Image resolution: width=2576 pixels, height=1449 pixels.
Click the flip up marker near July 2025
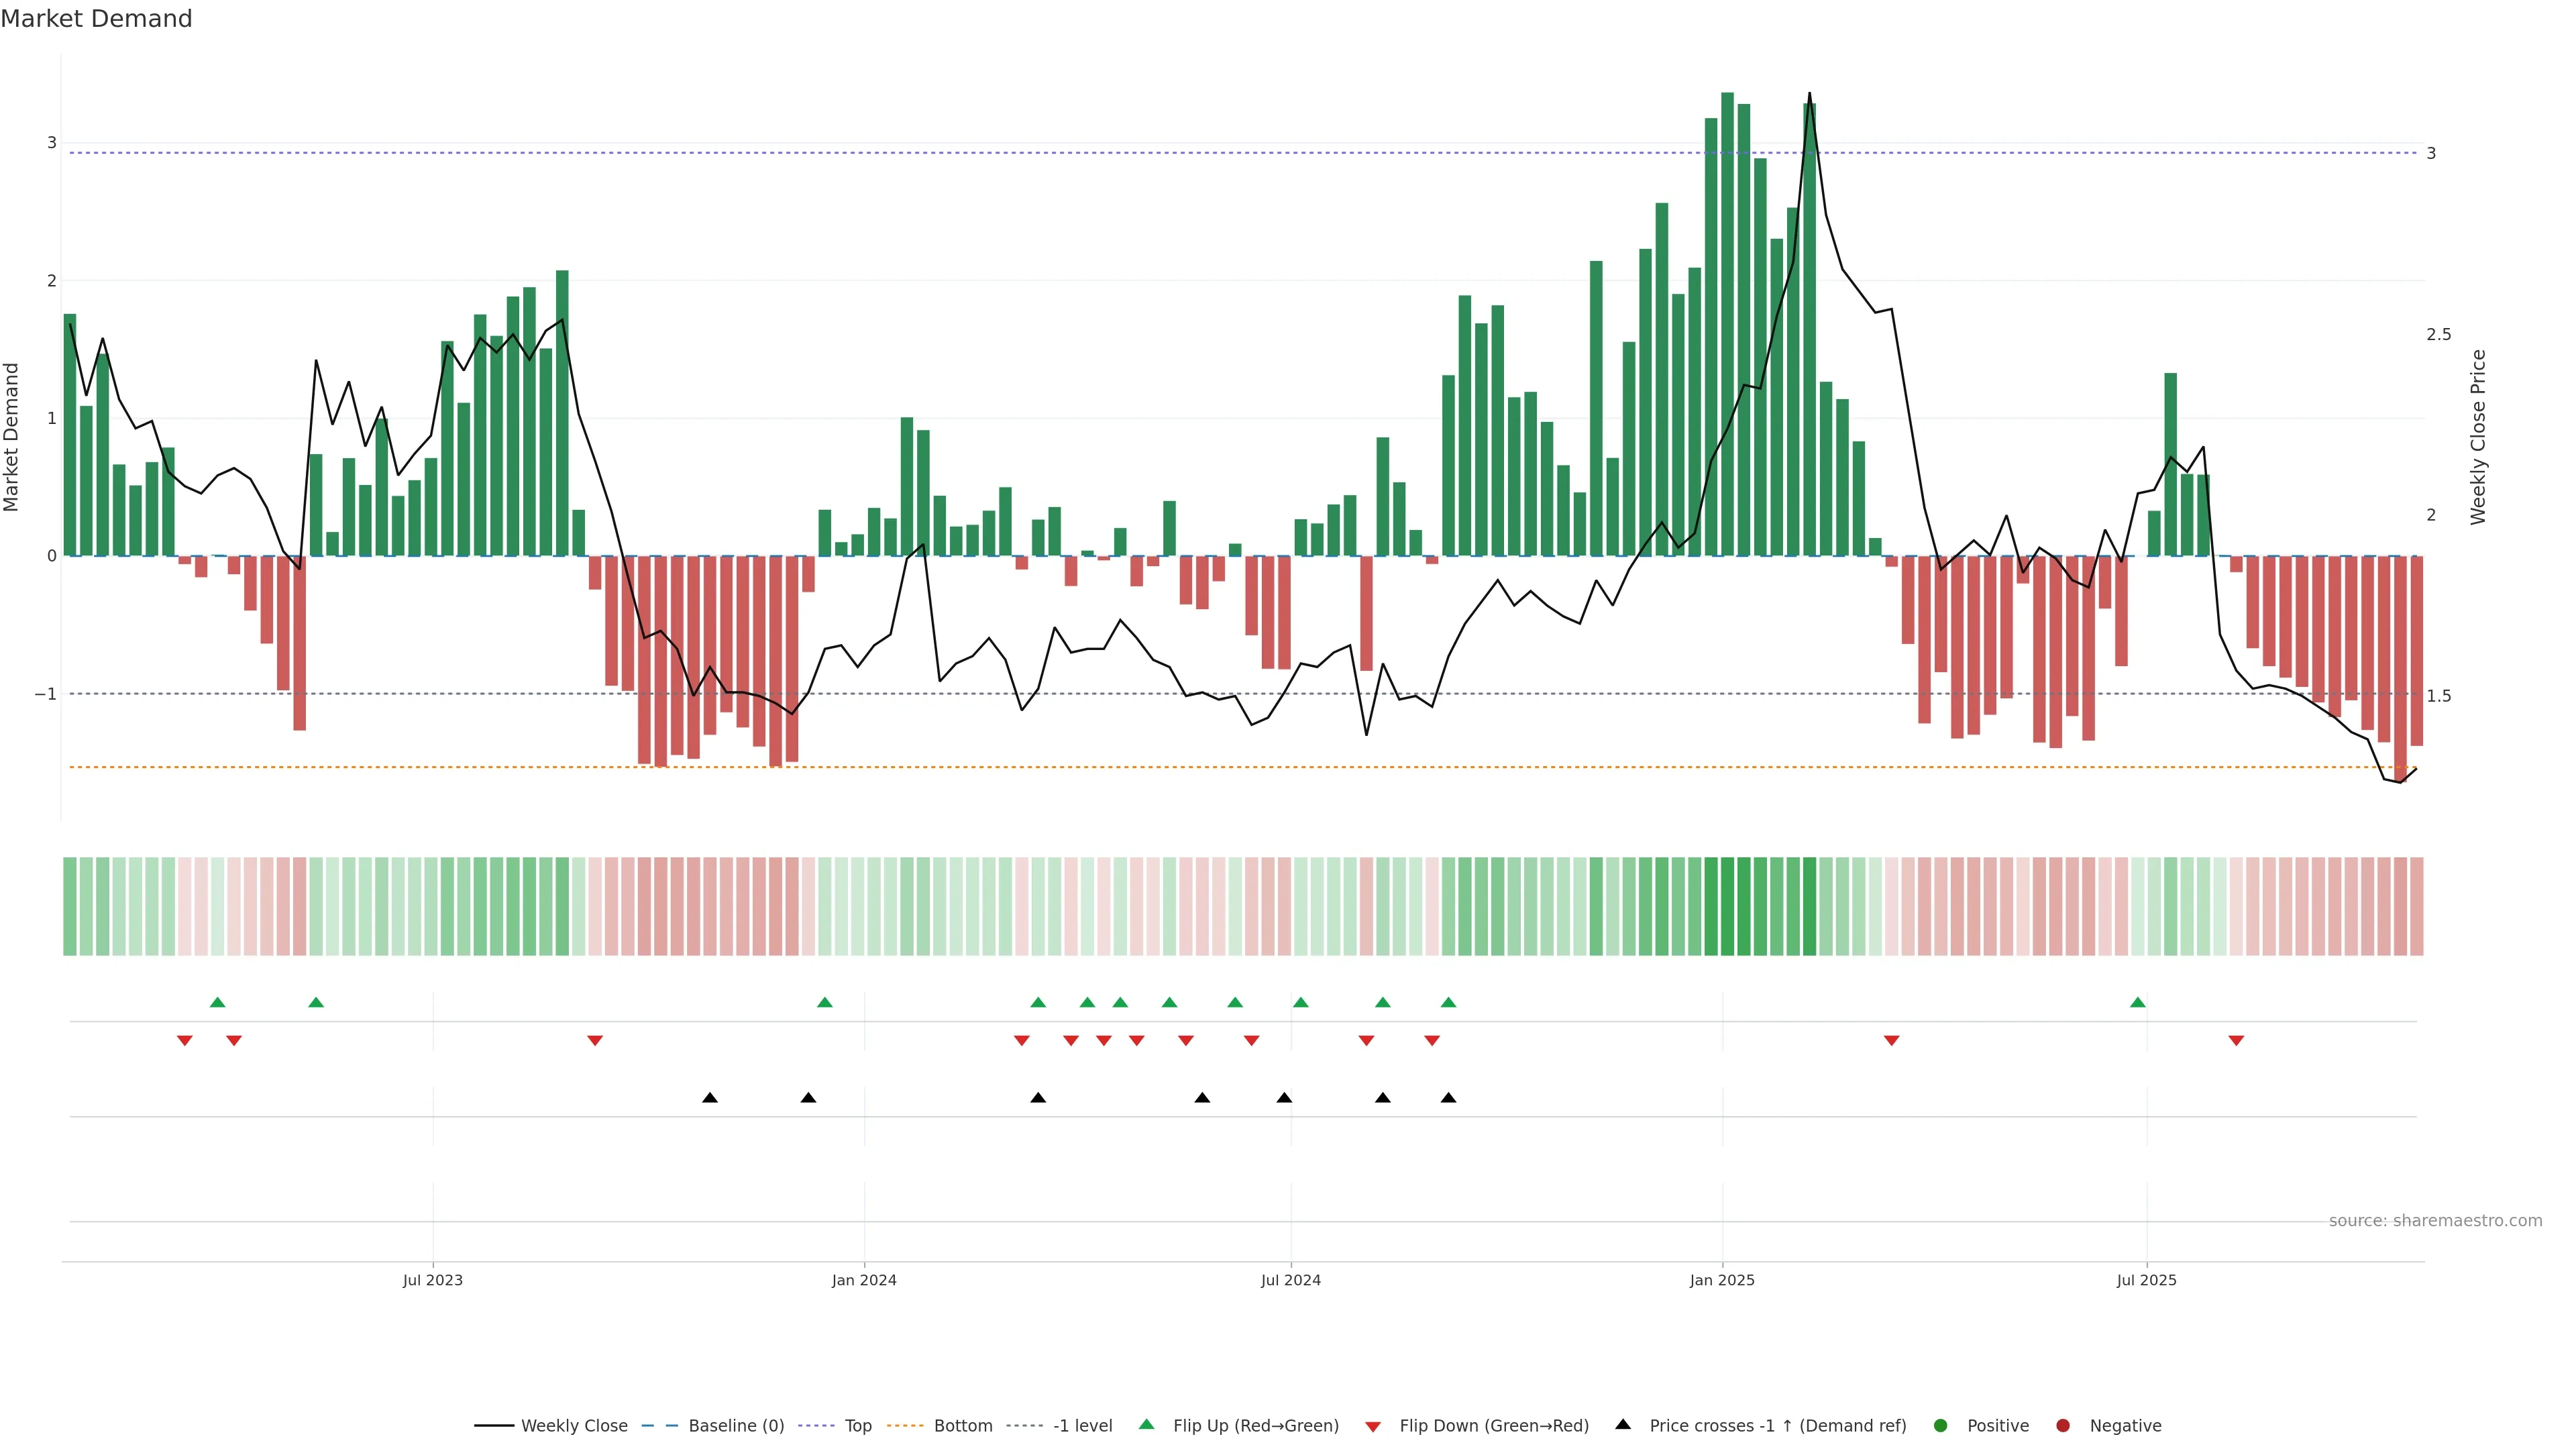[2137, 1002]
